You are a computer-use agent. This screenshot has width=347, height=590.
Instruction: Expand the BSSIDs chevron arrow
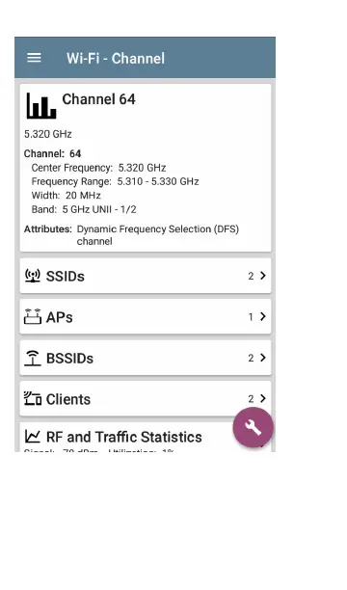pyautogui.click(x=263, y=358)
